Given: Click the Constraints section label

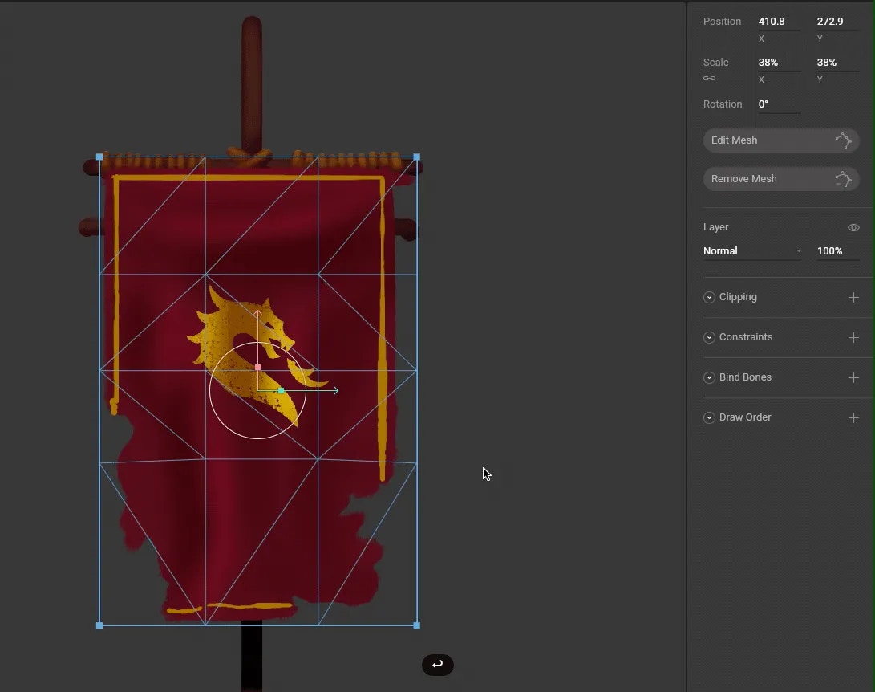Looking at the screenshot, I should 746,337.
